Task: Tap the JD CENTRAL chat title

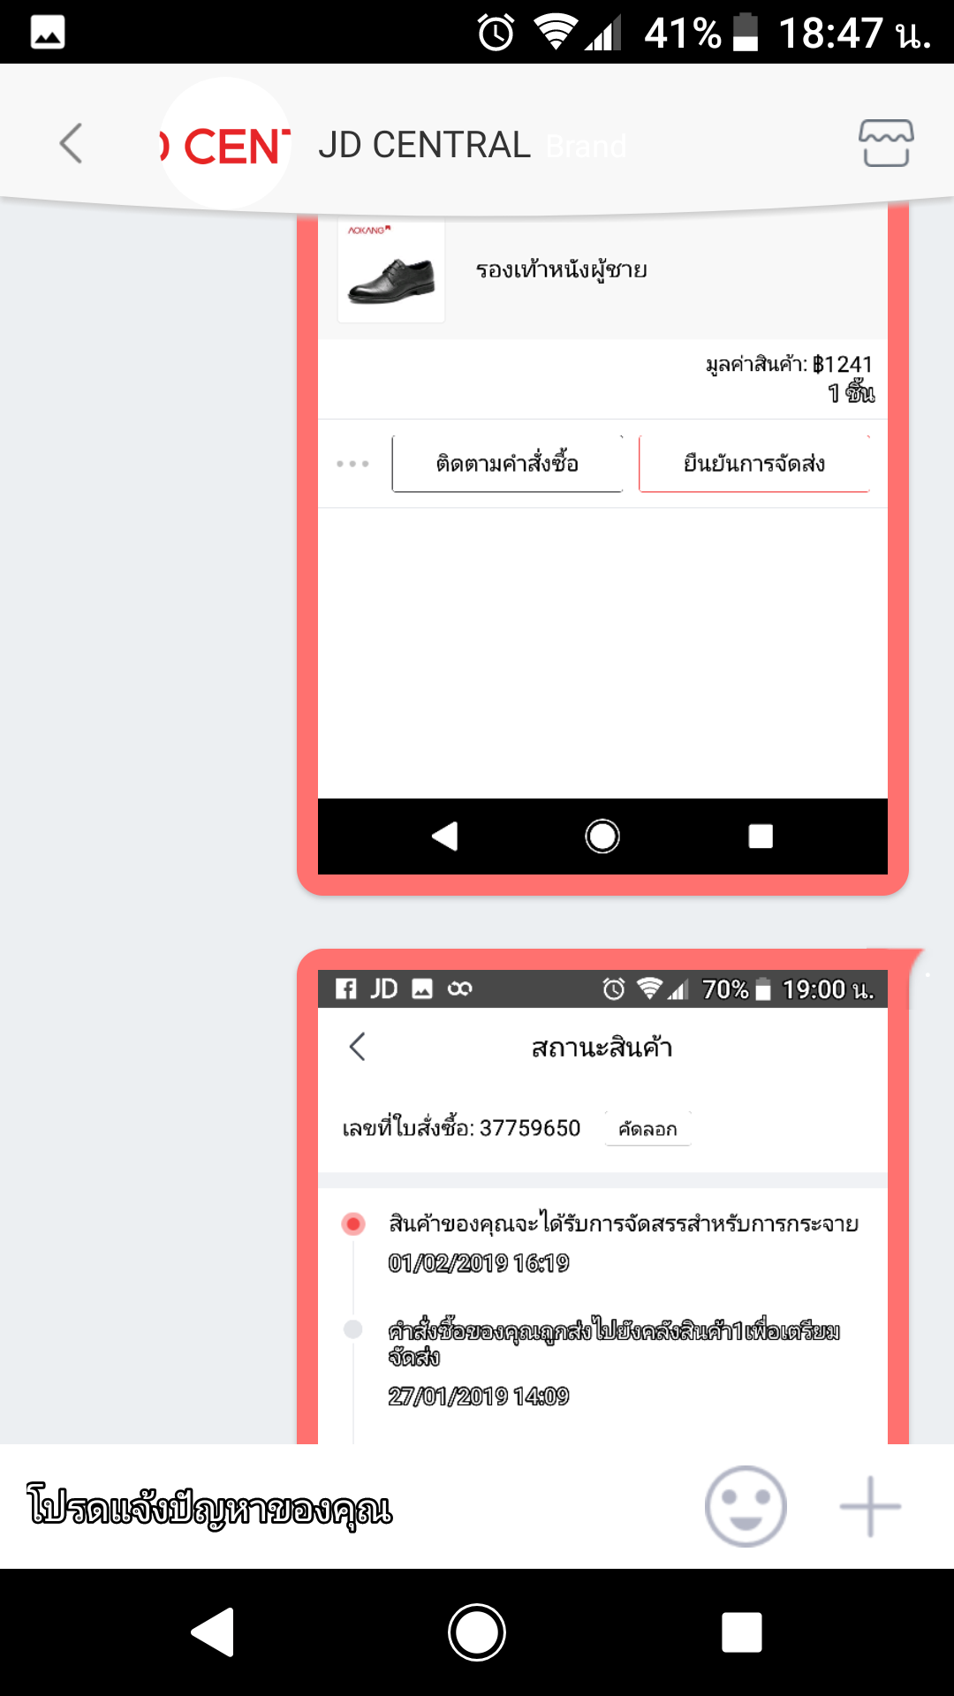Action: [424, 145]
